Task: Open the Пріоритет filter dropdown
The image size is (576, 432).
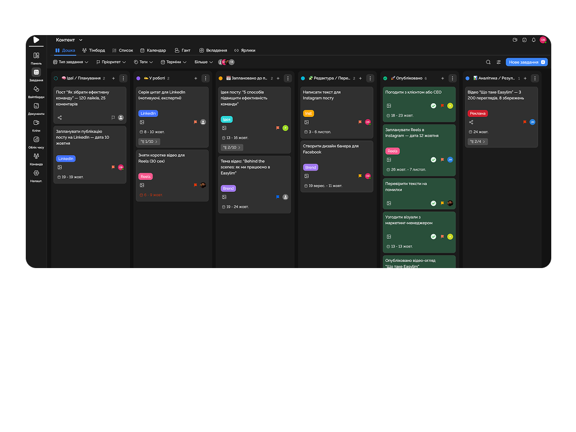Action: coord(111,62)
